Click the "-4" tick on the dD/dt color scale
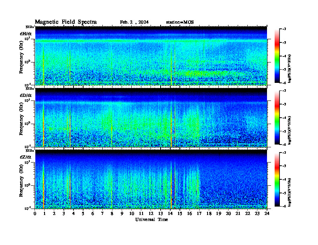The height and width of the screenshot is (245, 318). (284, 118)
